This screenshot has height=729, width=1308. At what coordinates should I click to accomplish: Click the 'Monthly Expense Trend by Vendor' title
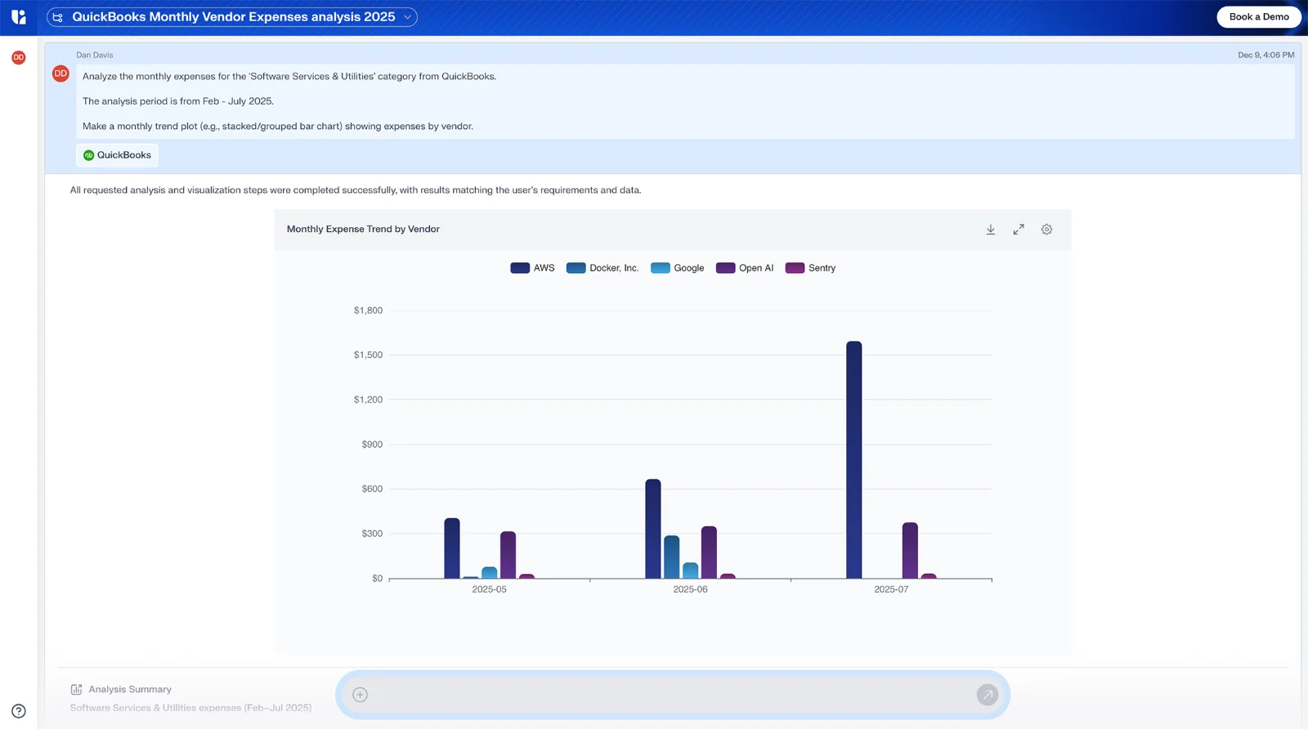[x=363, y=230]
